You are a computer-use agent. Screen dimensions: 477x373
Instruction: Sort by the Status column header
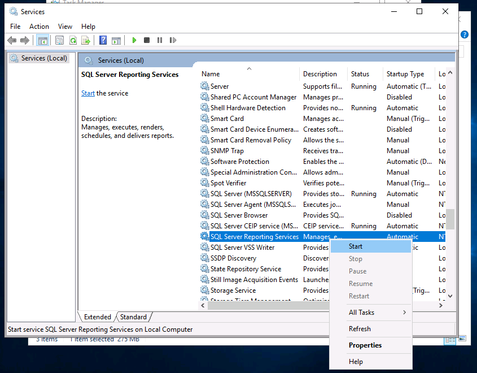[x=365, y=73]
